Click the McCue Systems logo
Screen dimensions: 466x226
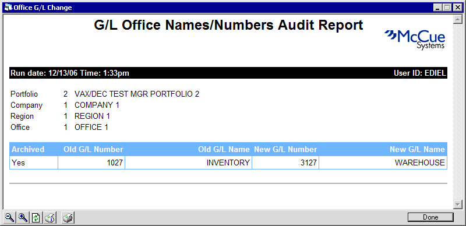(x=415, y=40)
